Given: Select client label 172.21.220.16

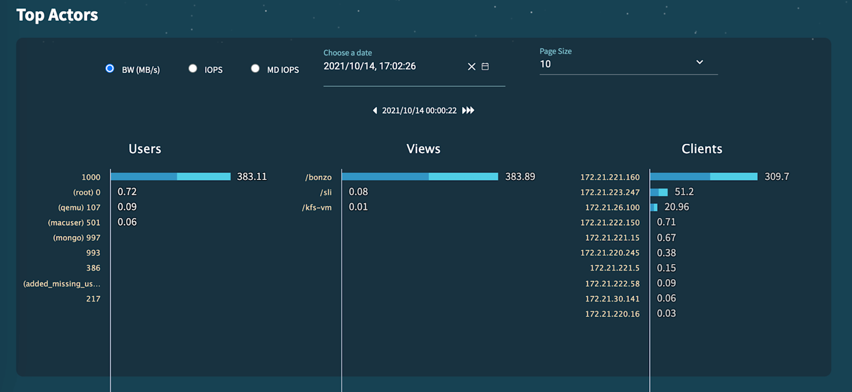Looking at the screenshot, I should click(612, 314).
